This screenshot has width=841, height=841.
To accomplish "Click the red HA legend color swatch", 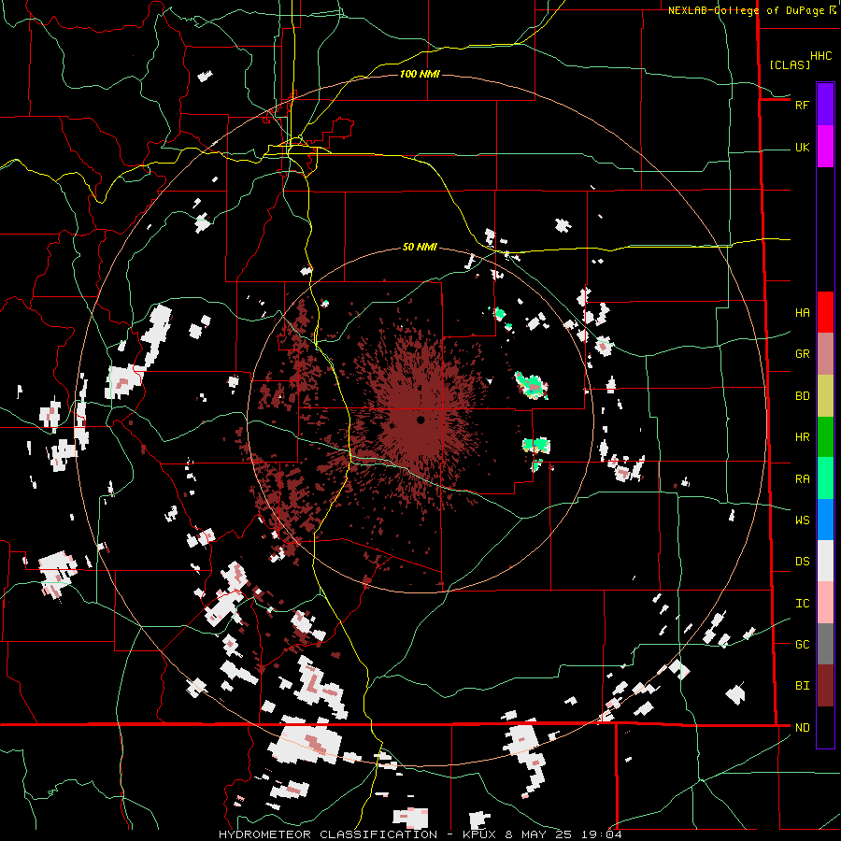I will pos(825,312).
